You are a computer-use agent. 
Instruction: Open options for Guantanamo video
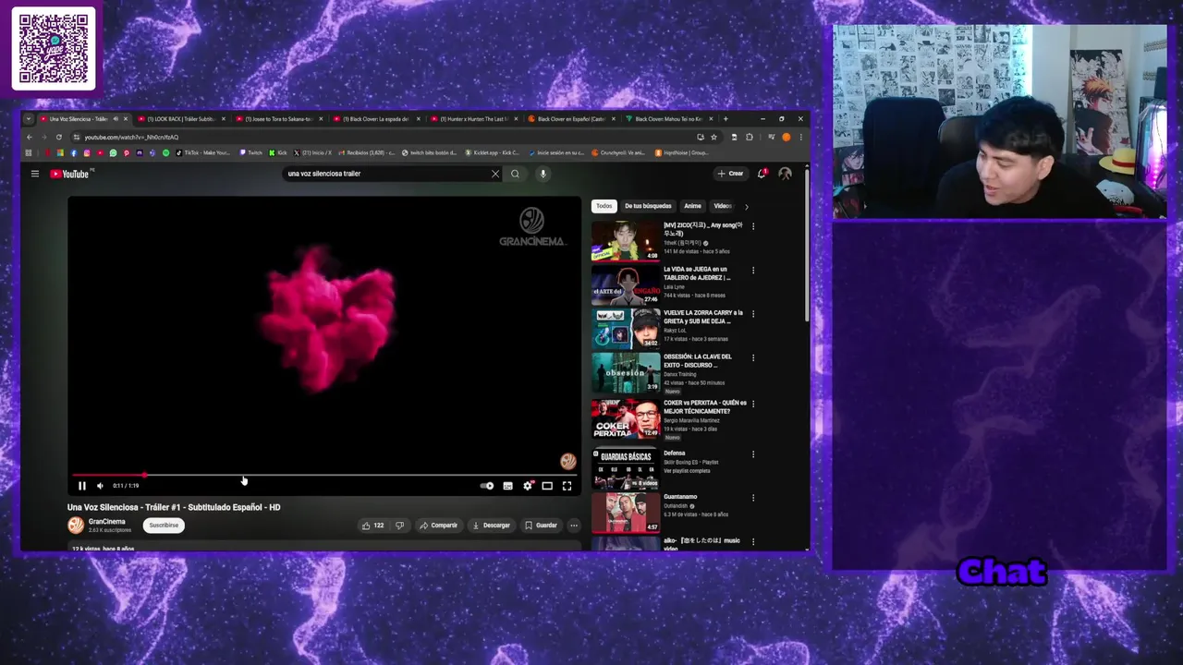(752, 498)
